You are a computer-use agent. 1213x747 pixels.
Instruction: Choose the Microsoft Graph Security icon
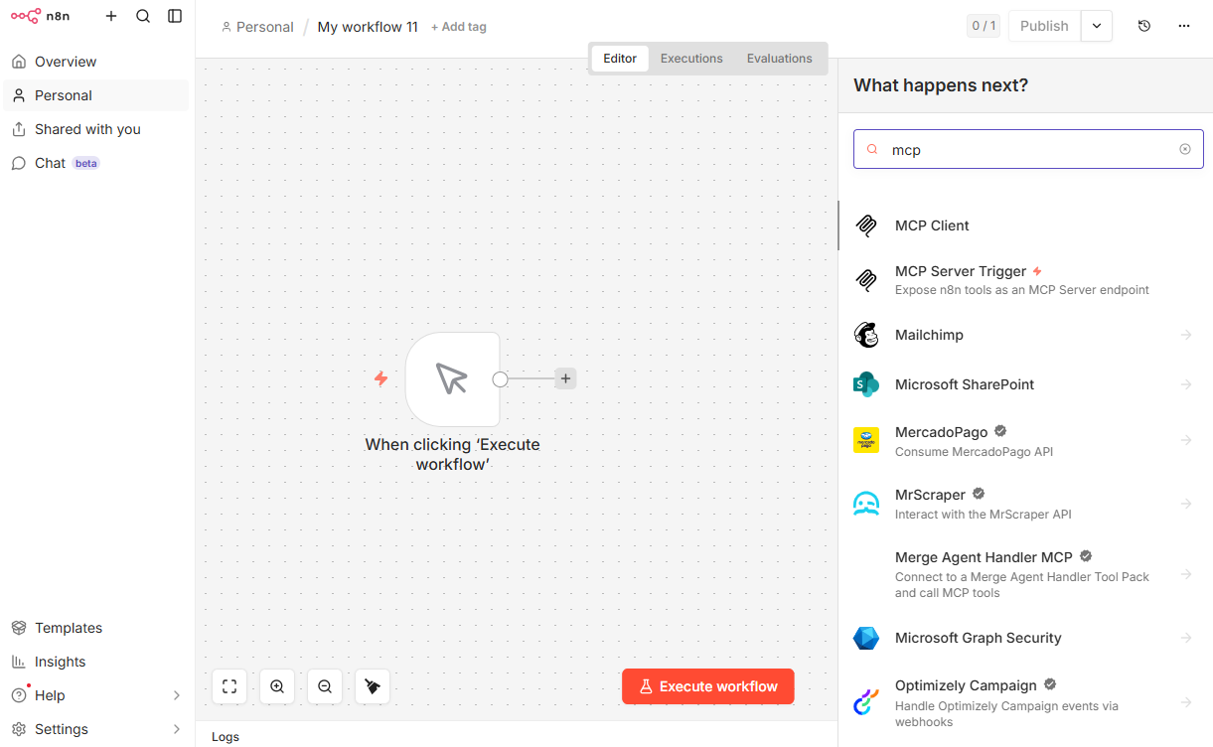point(866,638)
